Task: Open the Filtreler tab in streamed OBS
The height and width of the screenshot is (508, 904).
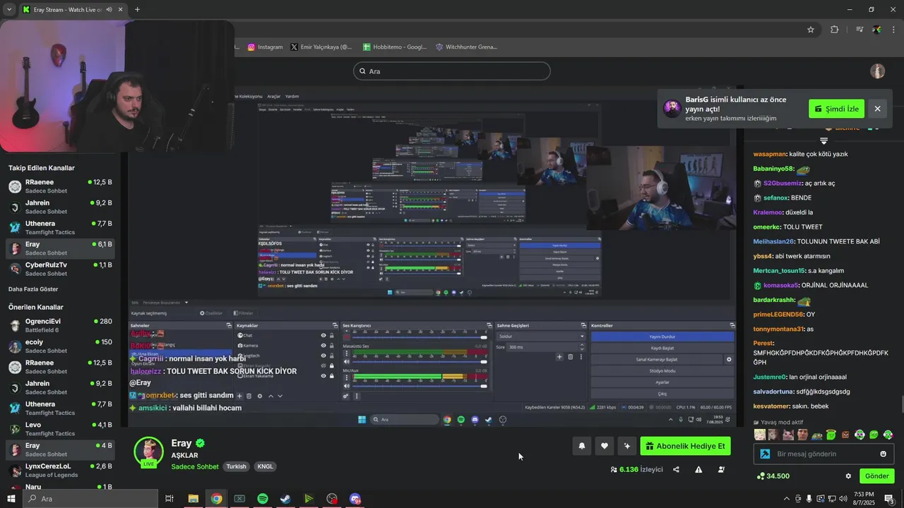Action: point(244,313)
